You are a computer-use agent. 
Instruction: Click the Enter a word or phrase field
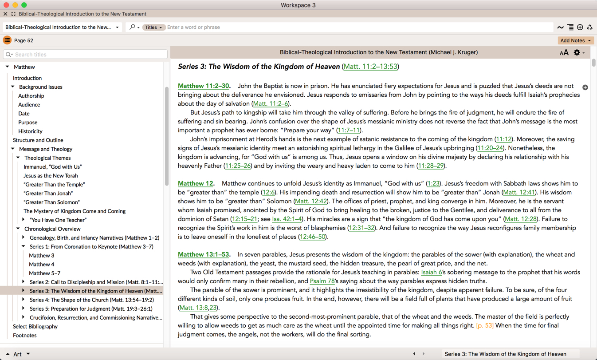(359, 28)
